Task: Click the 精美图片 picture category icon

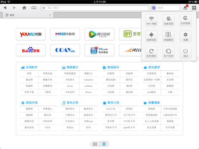Action: (64, 68)
